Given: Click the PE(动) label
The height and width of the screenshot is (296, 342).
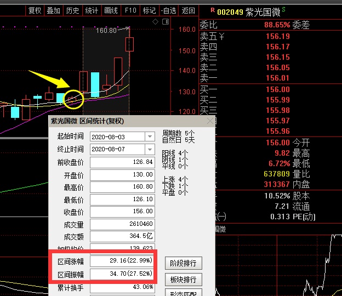Looking at the screenshot, I should (304, 217).
